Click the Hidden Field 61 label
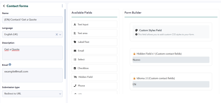This screenshot has width=221, height=103. [159, 54]
